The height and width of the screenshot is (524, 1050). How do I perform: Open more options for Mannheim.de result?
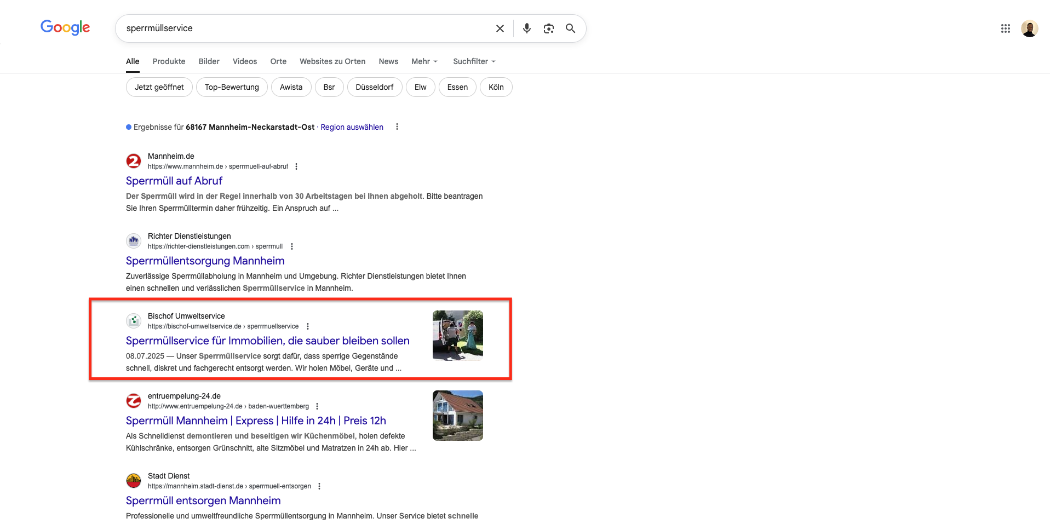point(296,166)
